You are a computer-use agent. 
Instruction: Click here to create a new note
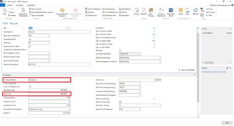tap(214, 72)
